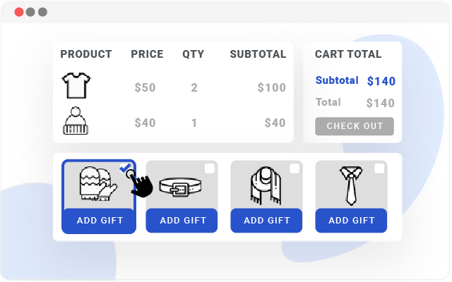The image size is (452, 282).
Task: Click the Subtotal $140 amount
Action: coord(381,81)
